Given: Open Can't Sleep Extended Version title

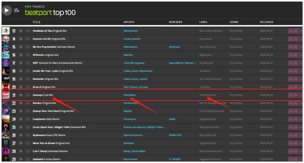Looking at the screenshot, I should 50,151.
